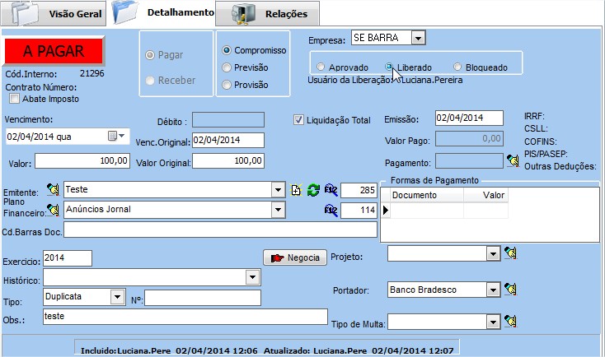This screenshot has width=605, height=357.
Task: Click the green refresh icon next to Emitente
Action: point(312,190)
